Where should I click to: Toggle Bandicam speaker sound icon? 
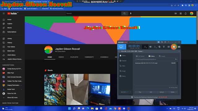click(x=150, y=47)
